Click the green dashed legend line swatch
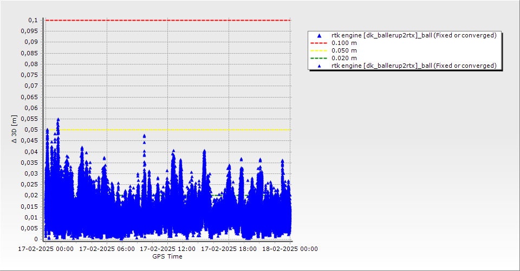The height and width of the screenshot is (271, 520). pyautogui.click(x=318, y=58)
